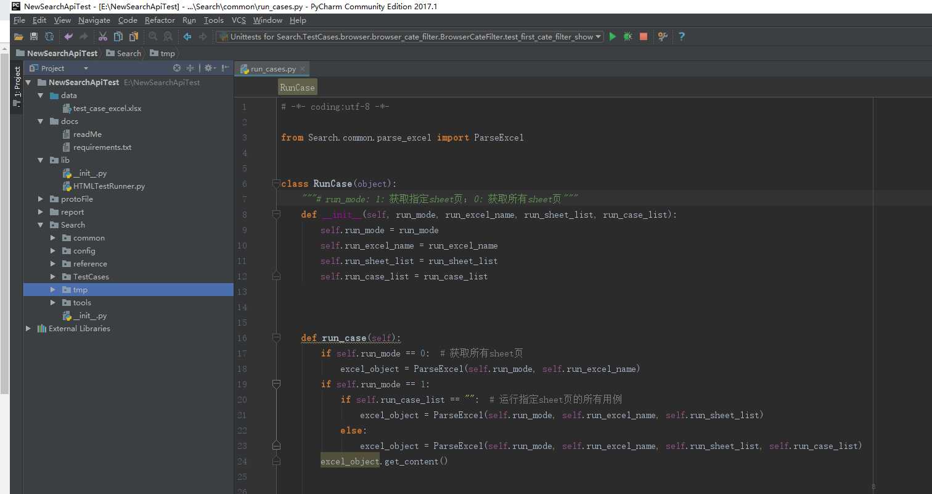Click the vertical 1: Project tool window button
Viewport: 932px width, 494px height.
tap(17, 86)
